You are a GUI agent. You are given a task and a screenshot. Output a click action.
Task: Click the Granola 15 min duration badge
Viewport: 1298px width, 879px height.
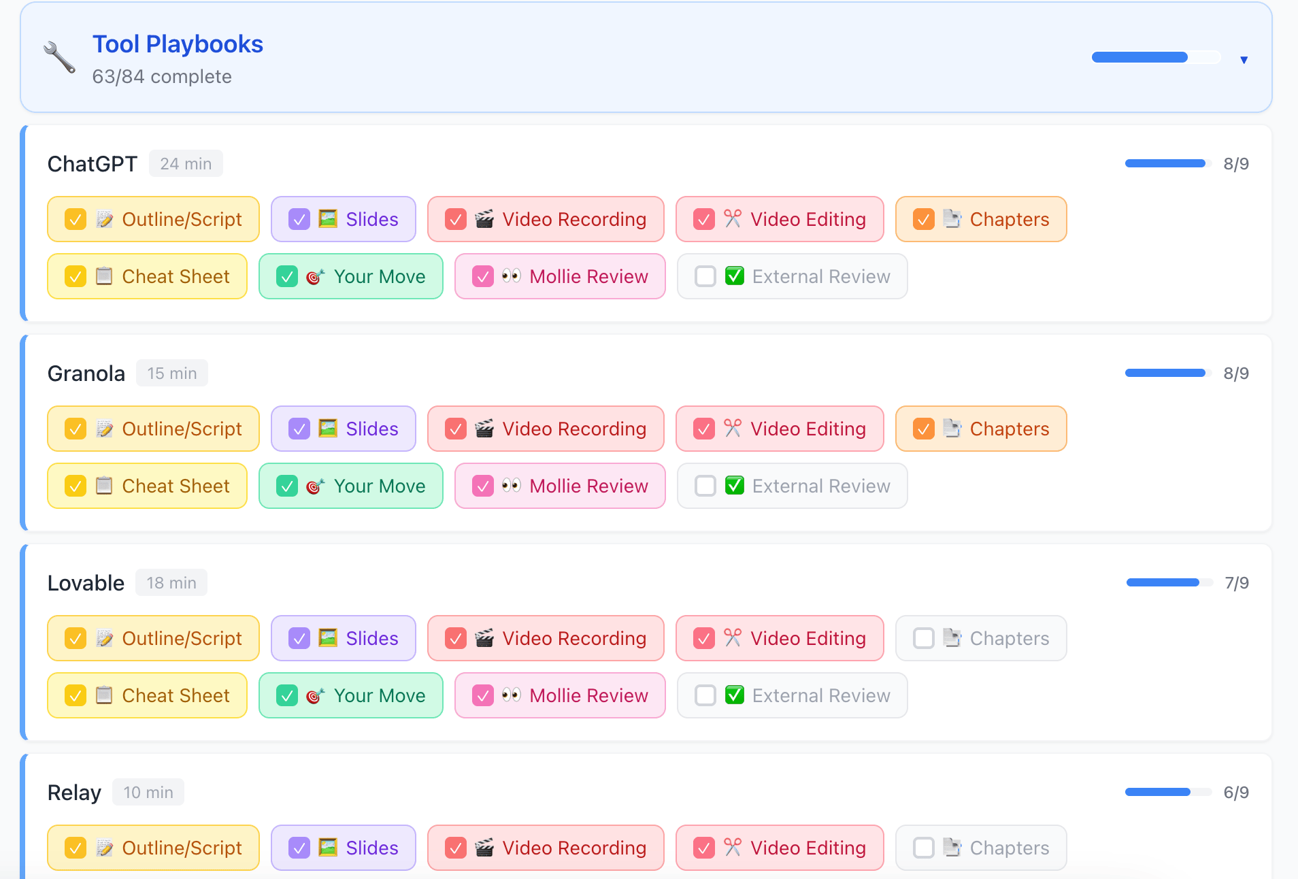(x=172, y=373)
